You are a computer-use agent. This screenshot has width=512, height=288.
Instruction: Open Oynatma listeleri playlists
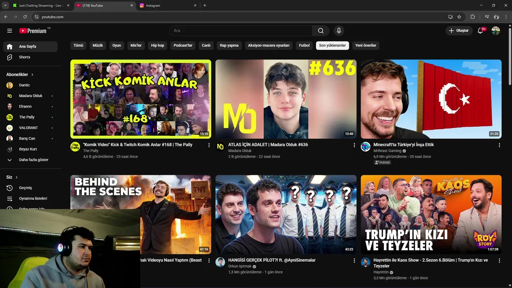[x=30, y=198]
